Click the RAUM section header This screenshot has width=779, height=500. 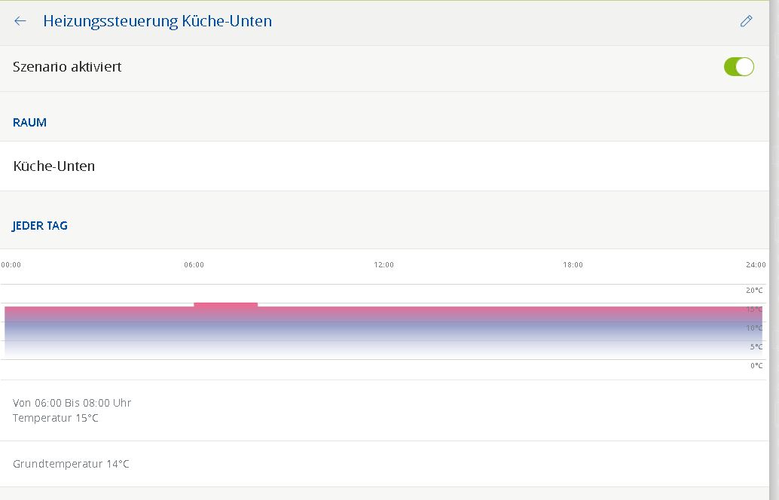click(x=30, y=123)
